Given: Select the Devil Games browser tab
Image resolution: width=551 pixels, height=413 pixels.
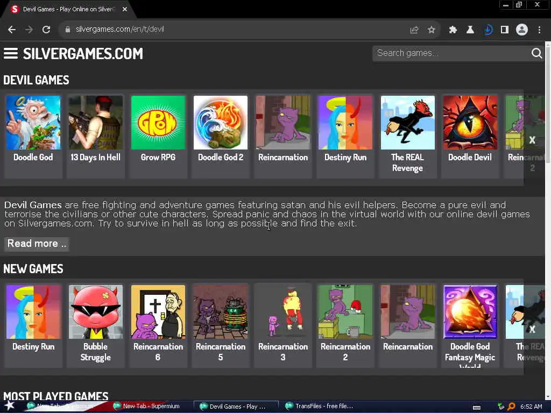Looking at the screenshot, I should [x=68, y=10].
